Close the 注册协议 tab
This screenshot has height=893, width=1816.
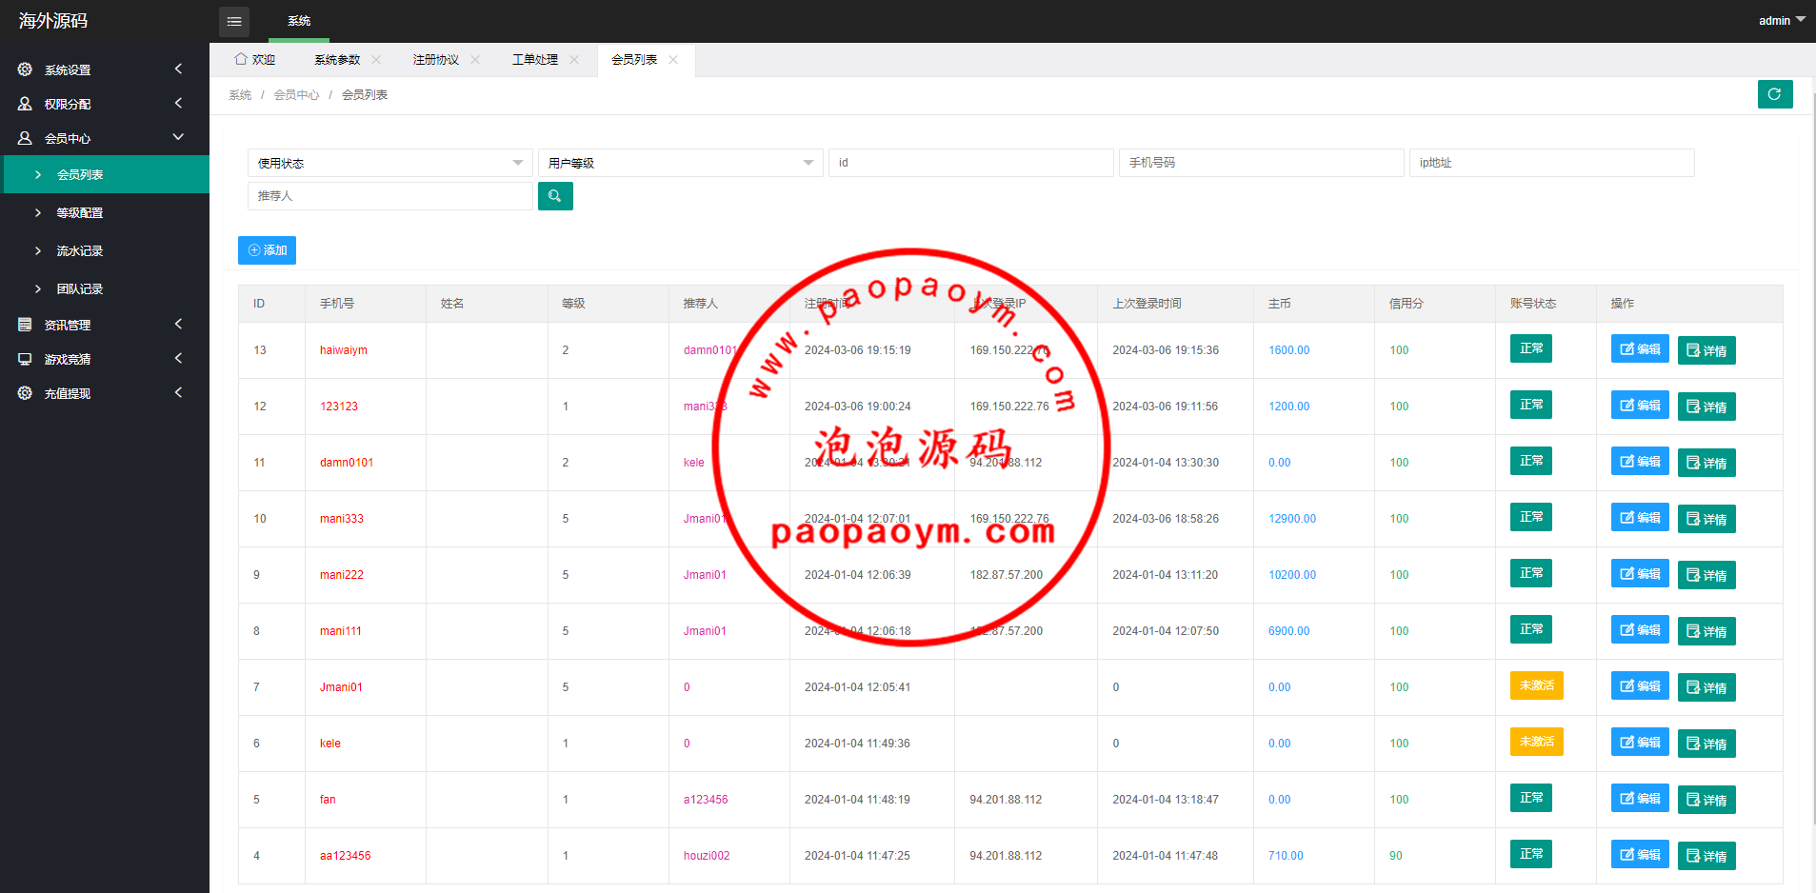tap(475, 59)
